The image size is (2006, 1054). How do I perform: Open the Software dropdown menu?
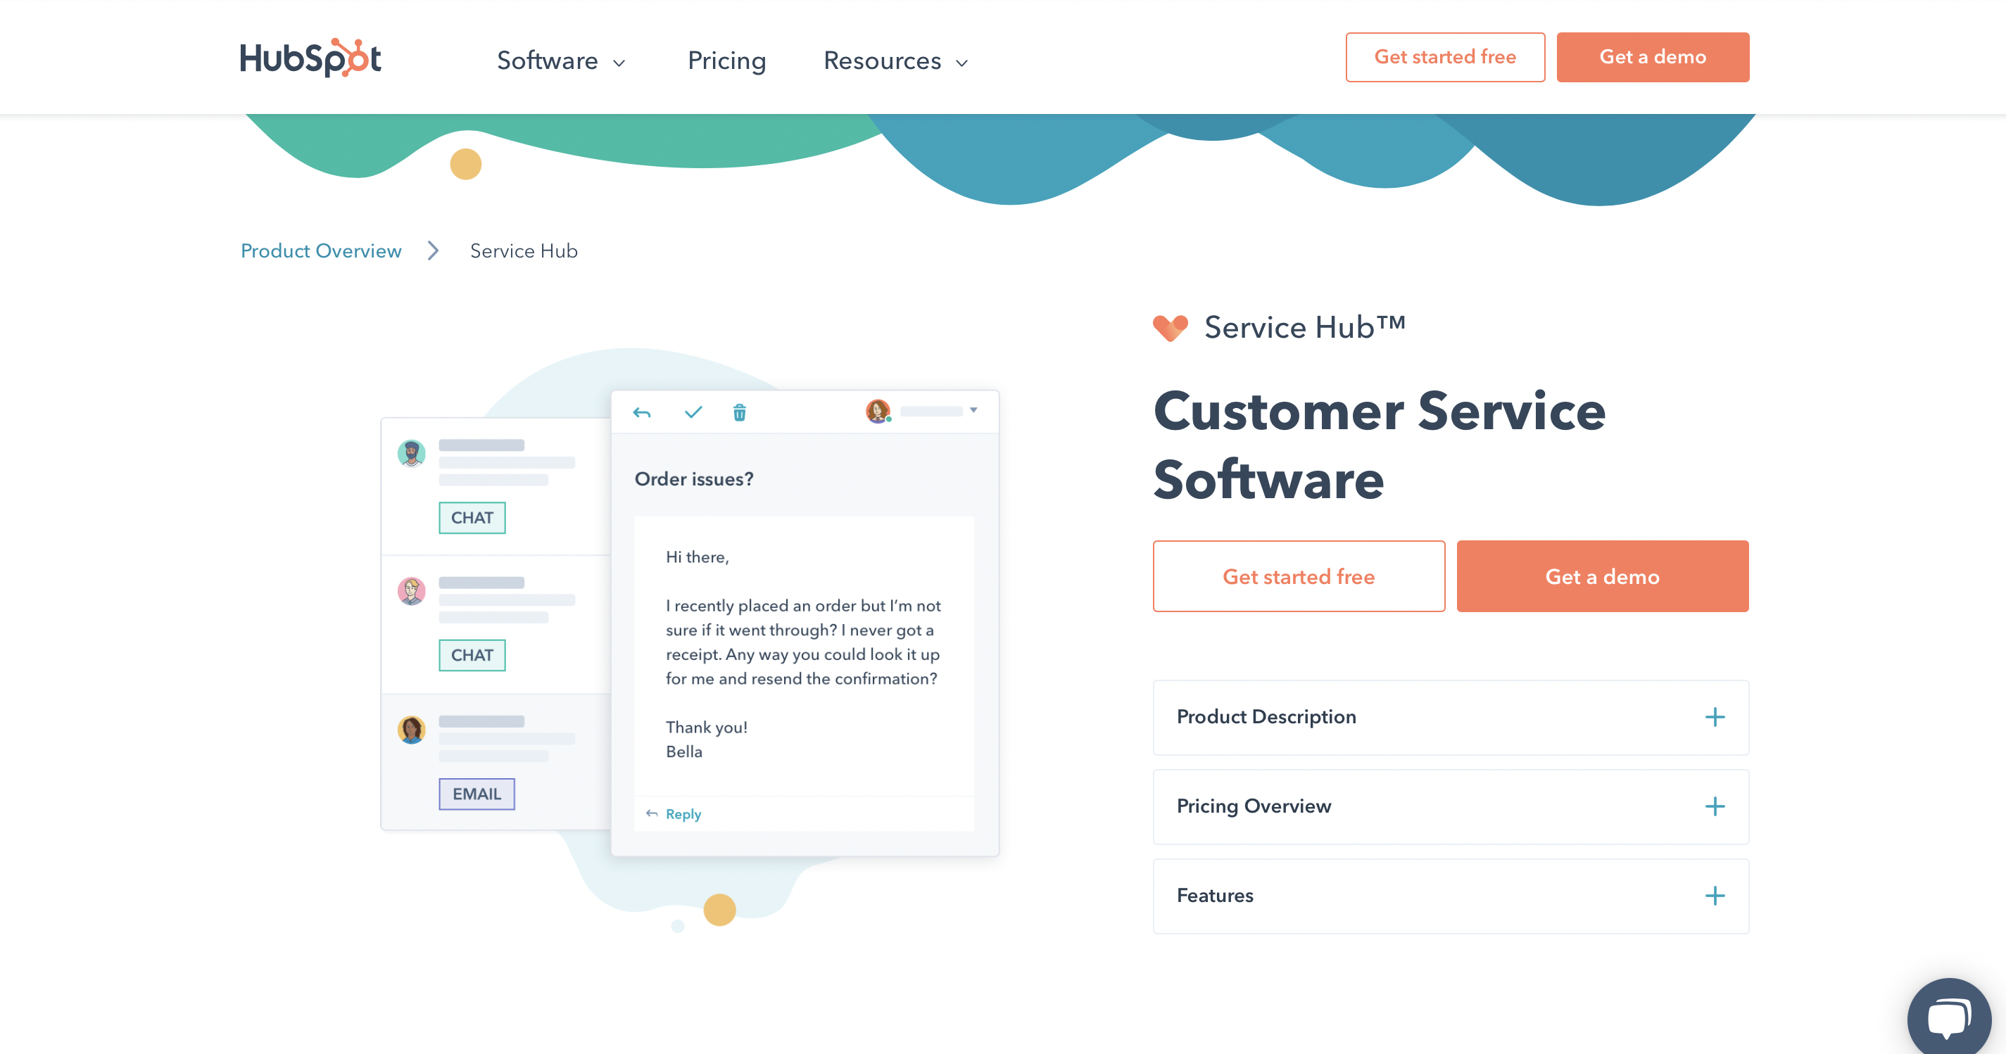tap(561, 61)
